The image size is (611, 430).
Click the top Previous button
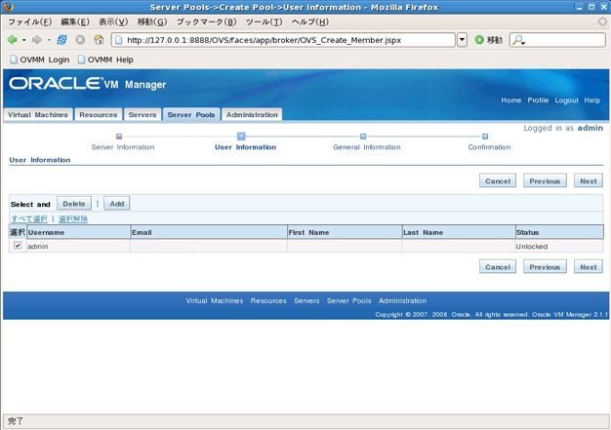pyautogui.click(x=545, y=181)
